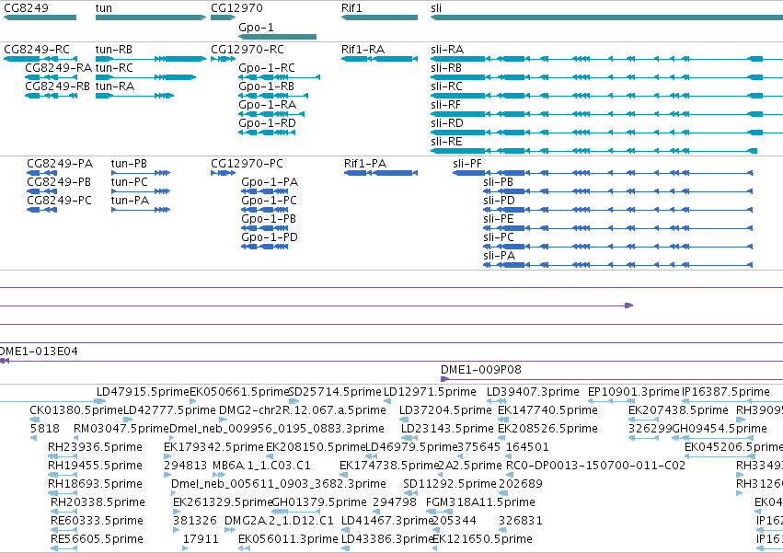Viewport: 783px width, 553px height.
Task: Select the Rif1-PA protein feature
Action: click(381, 173)
